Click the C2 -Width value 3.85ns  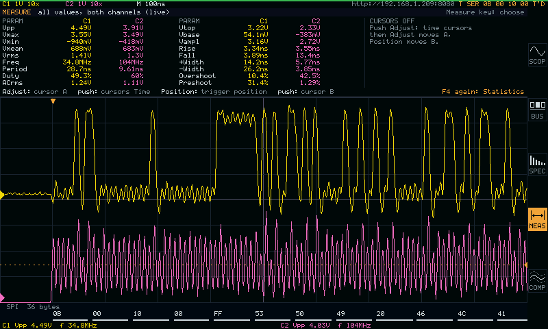point(308,69)
